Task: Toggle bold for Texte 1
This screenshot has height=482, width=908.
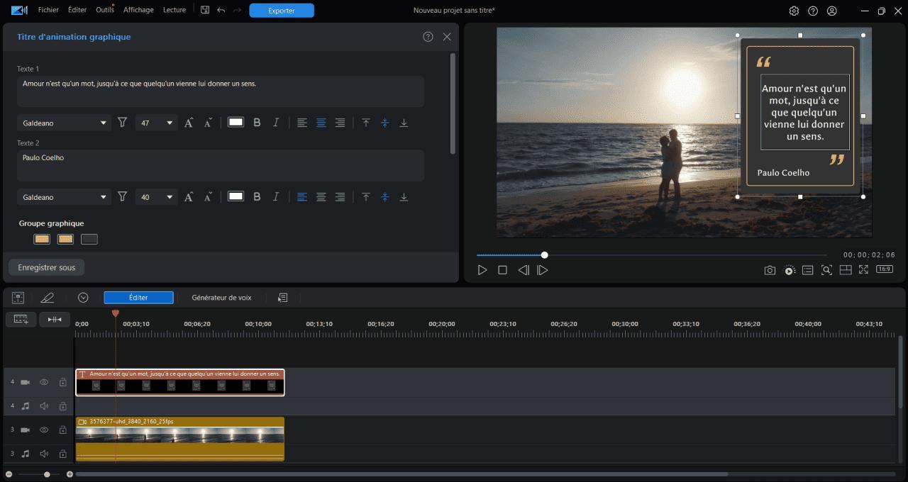Action: (x=257, y=123)
